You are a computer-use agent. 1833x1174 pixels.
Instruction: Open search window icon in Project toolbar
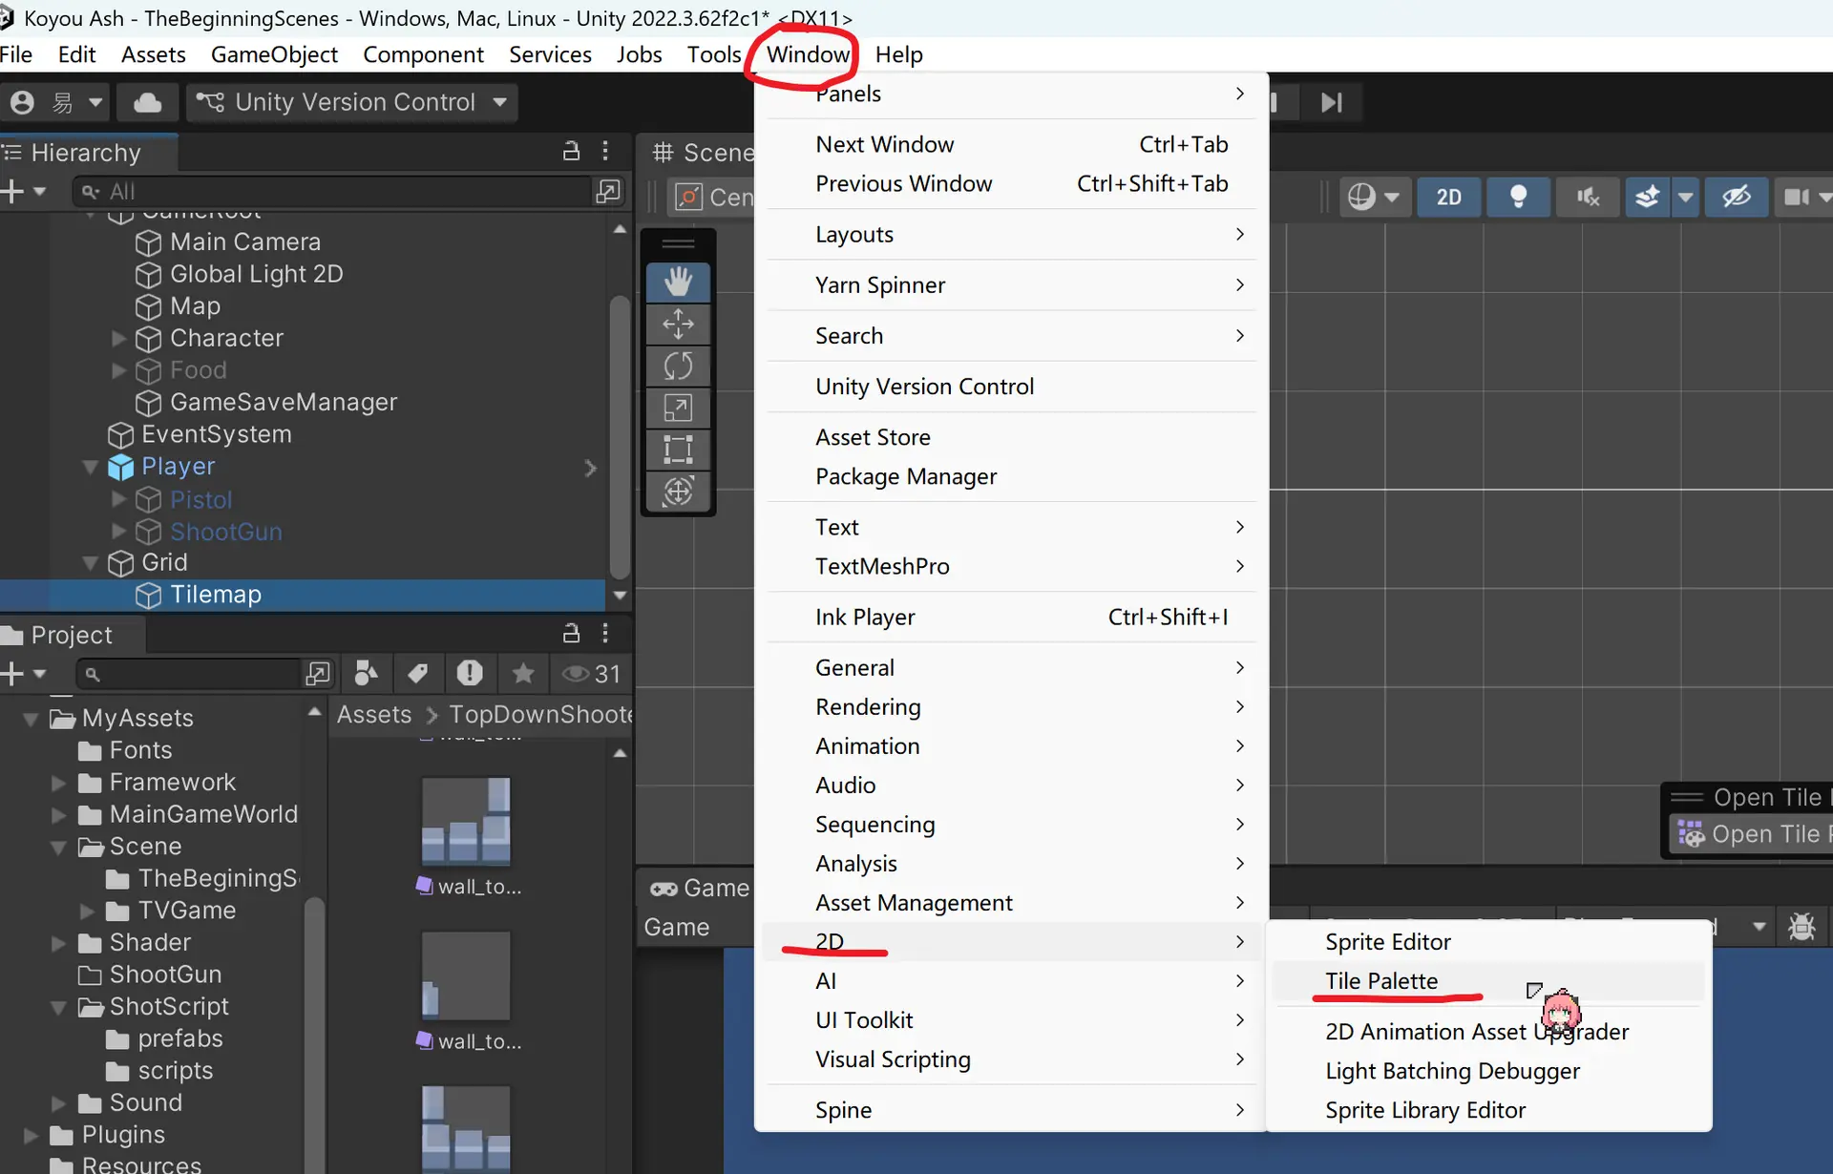[x=318, y=673]
